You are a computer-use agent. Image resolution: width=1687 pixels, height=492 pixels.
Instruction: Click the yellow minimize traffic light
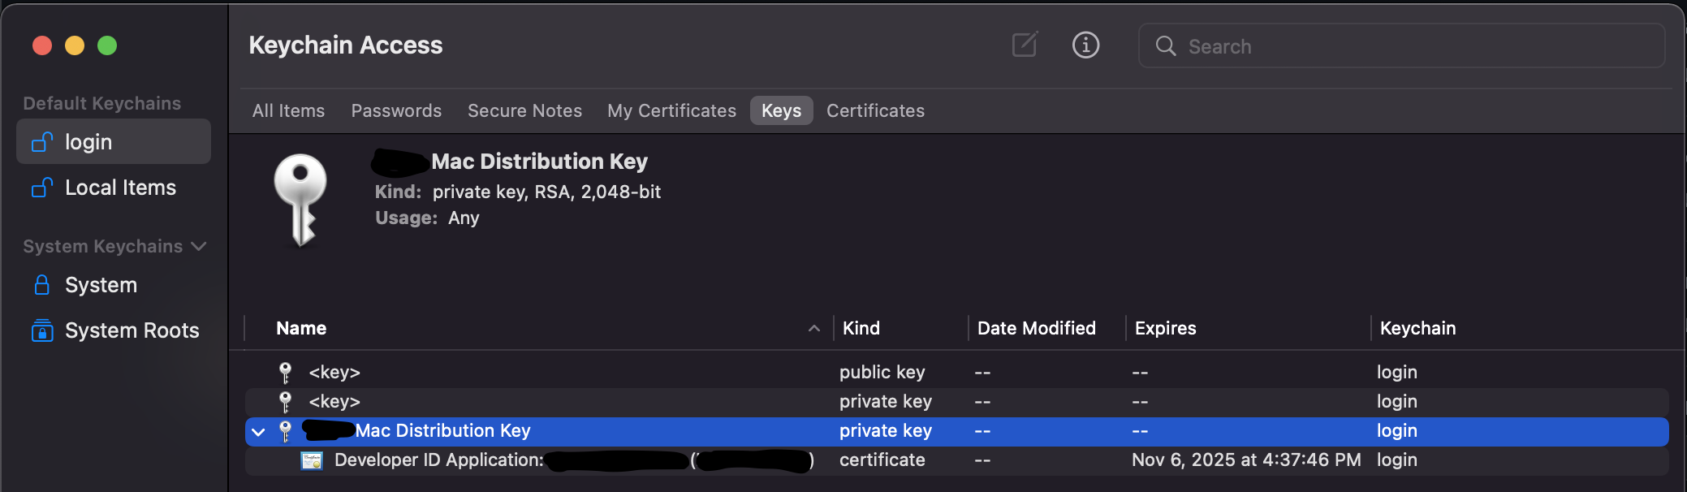tap(76, 45)
